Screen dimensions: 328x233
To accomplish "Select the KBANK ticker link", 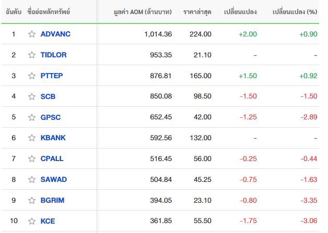I will (x=53, y=138).
